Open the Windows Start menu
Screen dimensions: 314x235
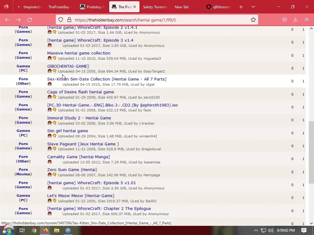pyautogui.click(x=8, y=230)
